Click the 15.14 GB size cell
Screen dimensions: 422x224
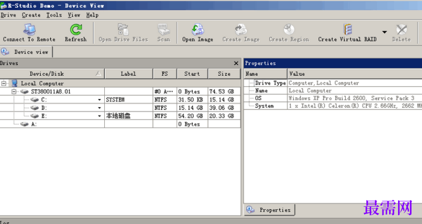point(224,100)
